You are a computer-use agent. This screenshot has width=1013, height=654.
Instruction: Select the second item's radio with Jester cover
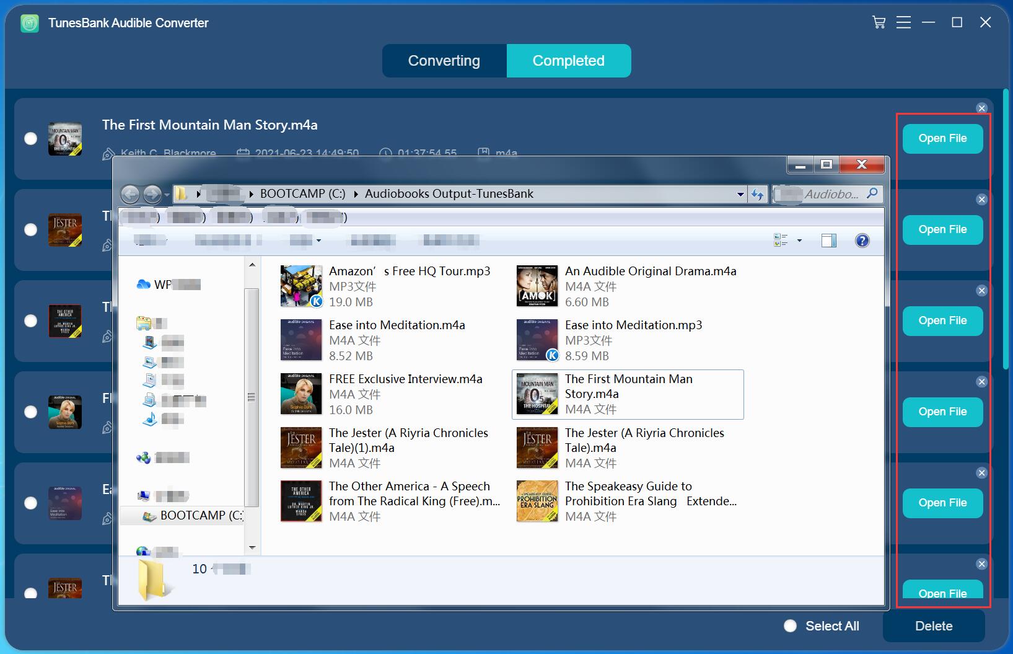click(x=30, y=230)
